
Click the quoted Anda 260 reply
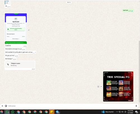tap(8, 2)
